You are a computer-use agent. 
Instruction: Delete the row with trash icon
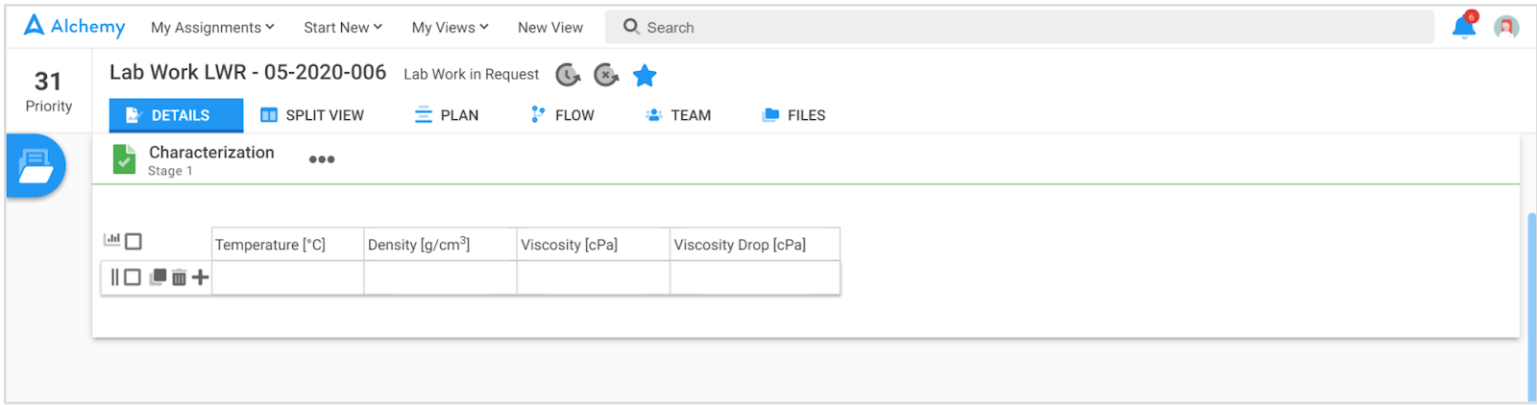coord(179,277)
